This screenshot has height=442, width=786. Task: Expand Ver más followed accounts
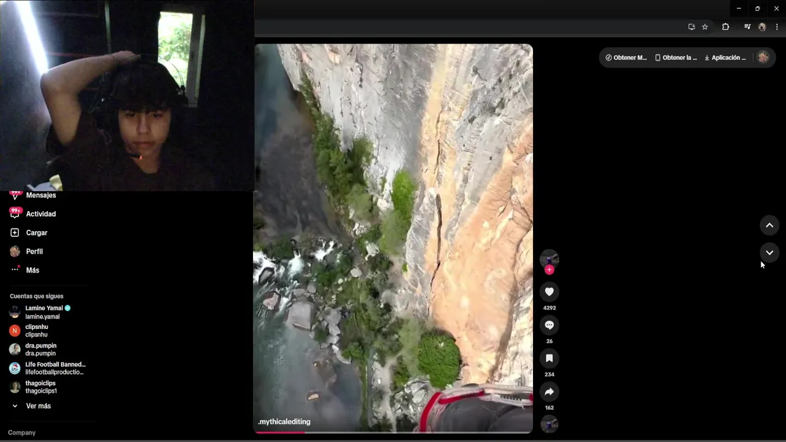tap(37, 406)
